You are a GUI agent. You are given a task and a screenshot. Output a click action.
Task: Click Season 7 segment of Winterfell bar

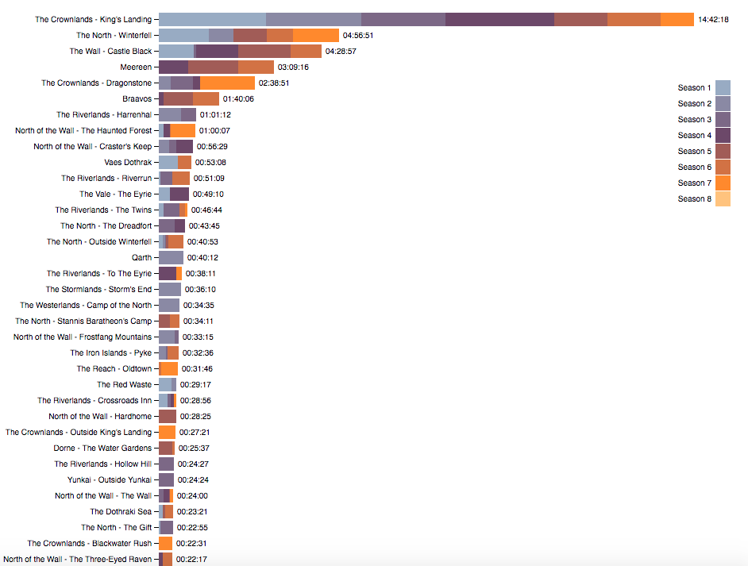(316, 35)
